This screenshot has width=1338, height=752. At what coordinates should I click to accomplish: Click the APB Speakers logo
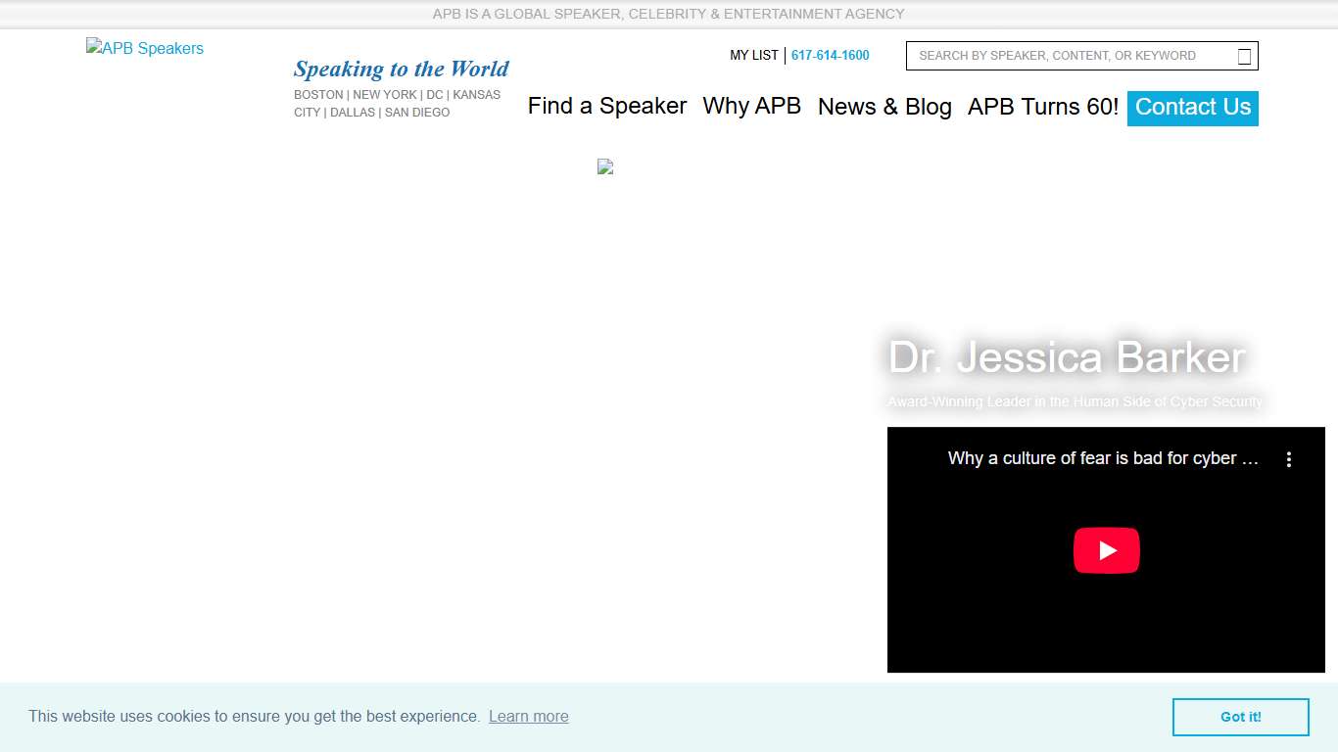tap(144, 48)
